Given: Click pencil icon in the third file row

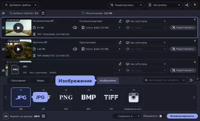Looking at the screenshot, I should pyautogui.click(x=120, y=64).
